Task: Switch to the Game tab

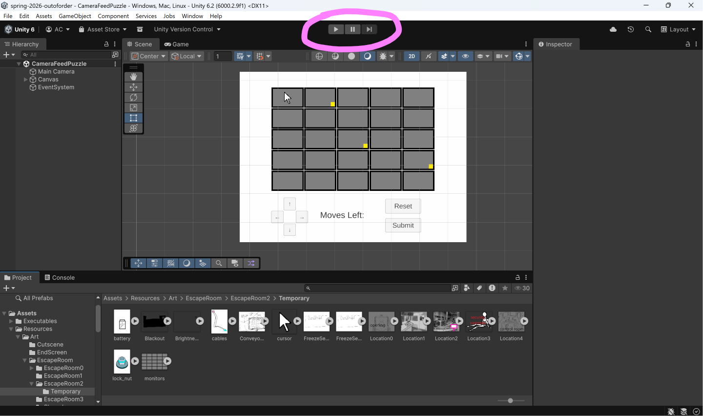Action: [x=176, y=44]
